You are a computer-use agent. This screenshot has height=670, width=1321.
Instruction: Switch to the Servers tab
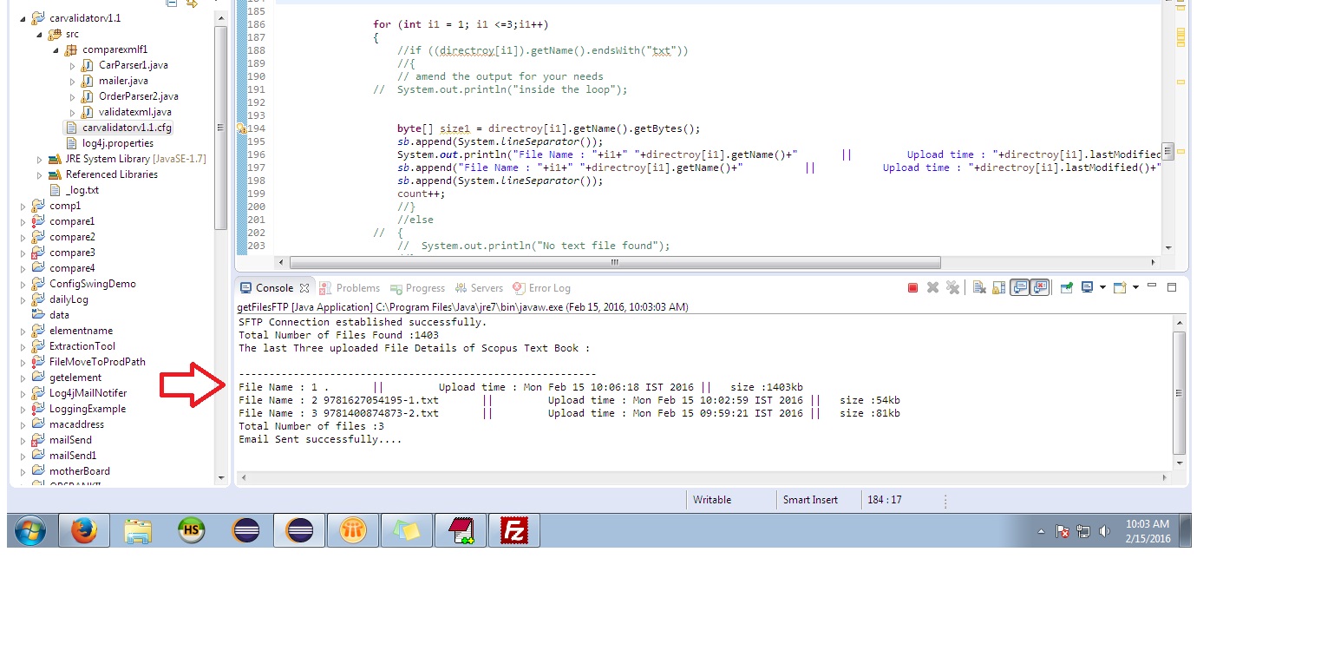(478, 288)
